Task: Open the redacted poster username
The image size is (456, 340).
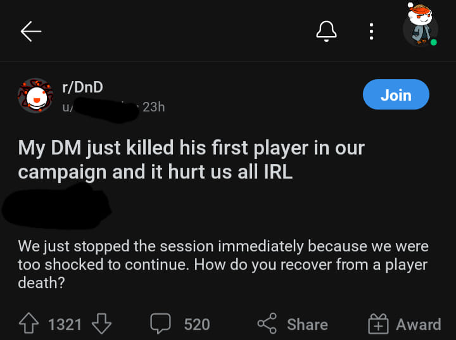Action: (101, 107)
